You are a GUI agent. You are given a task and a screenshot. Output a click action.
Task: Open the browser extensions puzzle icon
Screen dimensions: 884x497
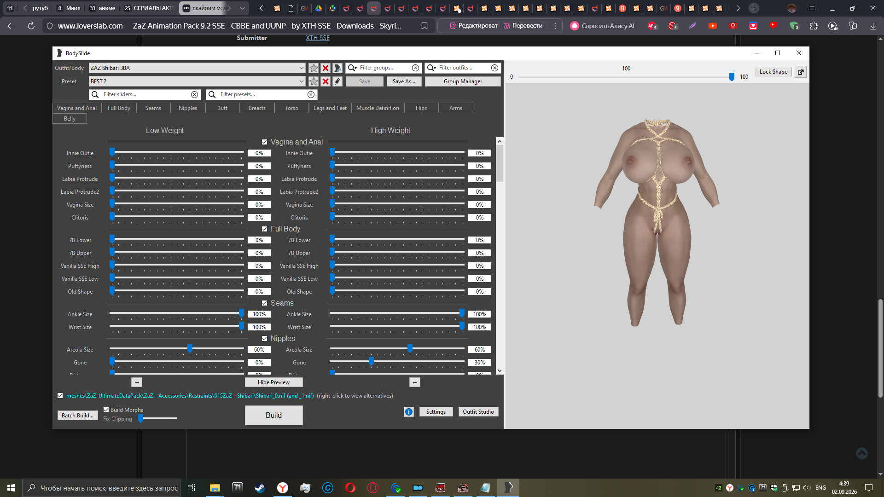click(814, 26)
